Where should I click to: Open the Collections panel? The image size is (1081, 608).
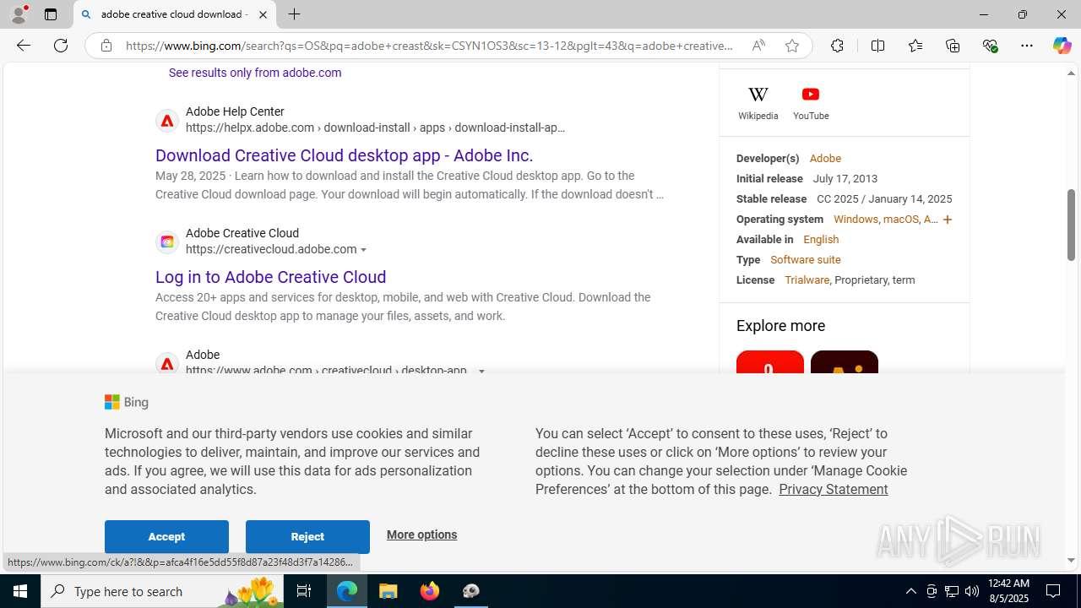(953, 46)
